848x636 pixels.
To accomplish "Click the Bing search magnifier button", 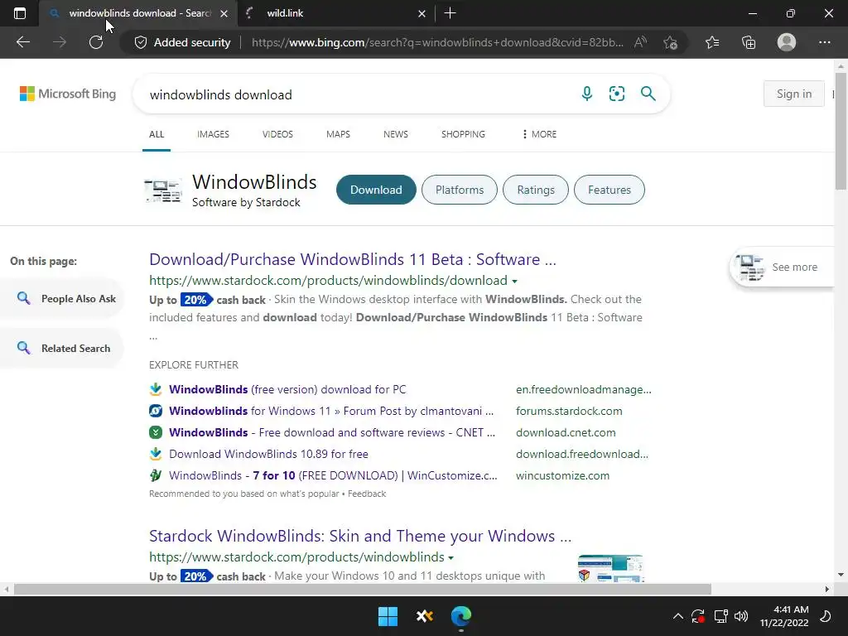I will [648, 94].
